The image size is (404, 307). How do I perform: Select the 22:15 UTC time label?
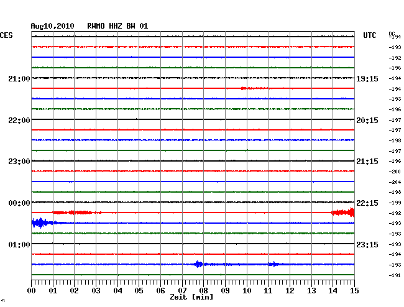[367, 203]
